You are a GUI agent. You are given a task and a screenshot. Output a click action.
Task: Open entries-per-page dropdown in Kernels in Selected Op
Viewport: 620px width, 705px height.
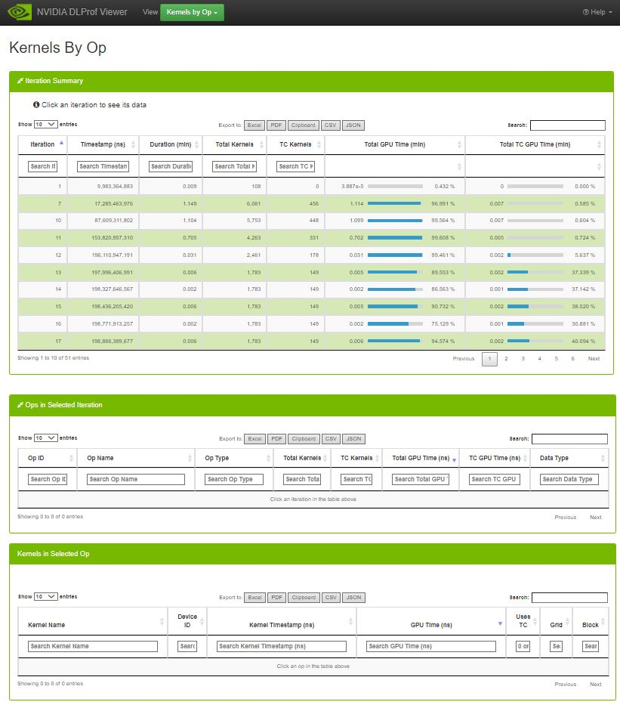[45, 597]
